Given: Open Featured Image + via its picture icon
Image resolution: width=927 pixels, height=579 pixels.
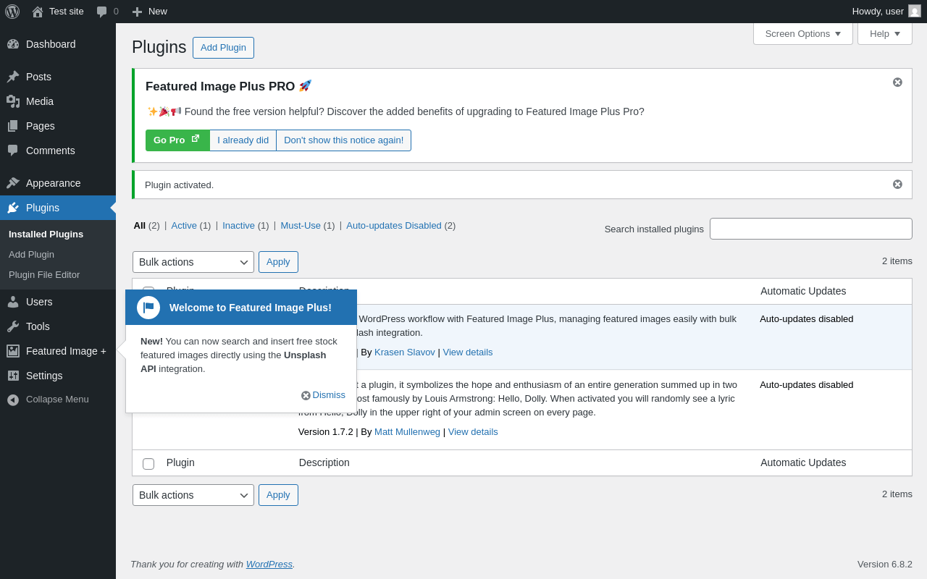Looking at the screenshot, I should coord(13,351).
